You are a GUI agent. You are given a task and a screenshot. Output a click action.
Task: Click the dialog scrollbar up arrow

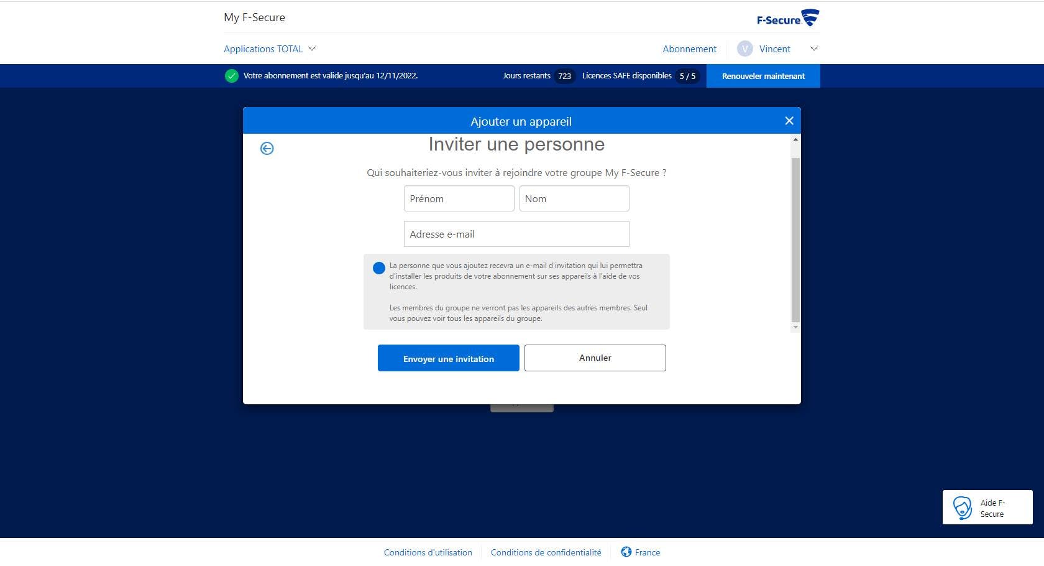point(795,139)
